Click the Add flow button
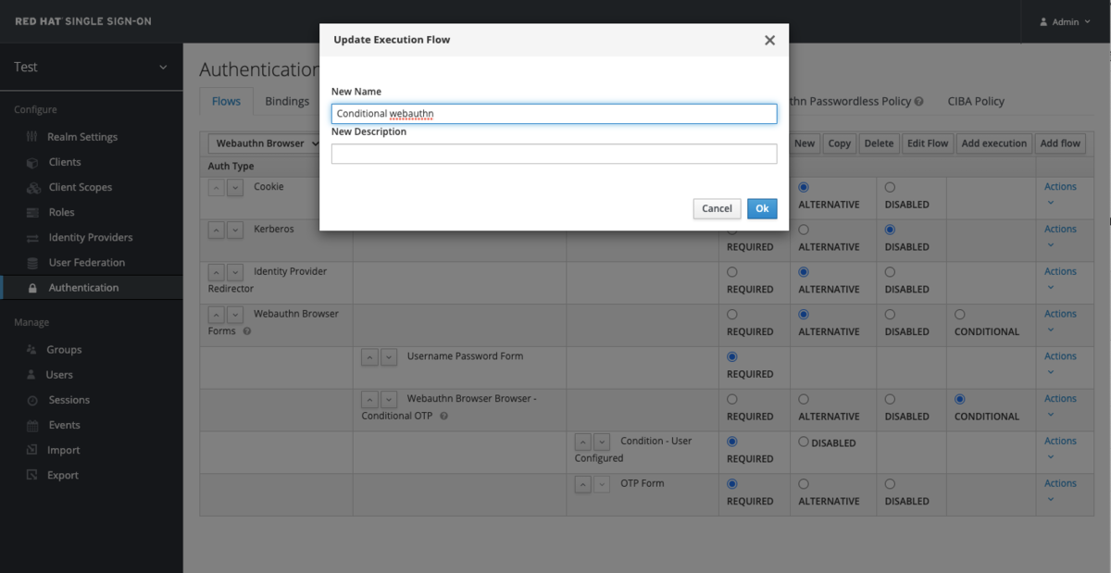 (1060, 143)
